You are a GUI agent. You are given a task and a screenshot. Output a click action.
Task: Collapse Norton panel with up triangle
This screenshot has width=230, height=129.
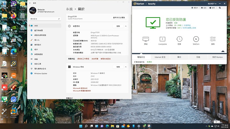tap(223, 51)
